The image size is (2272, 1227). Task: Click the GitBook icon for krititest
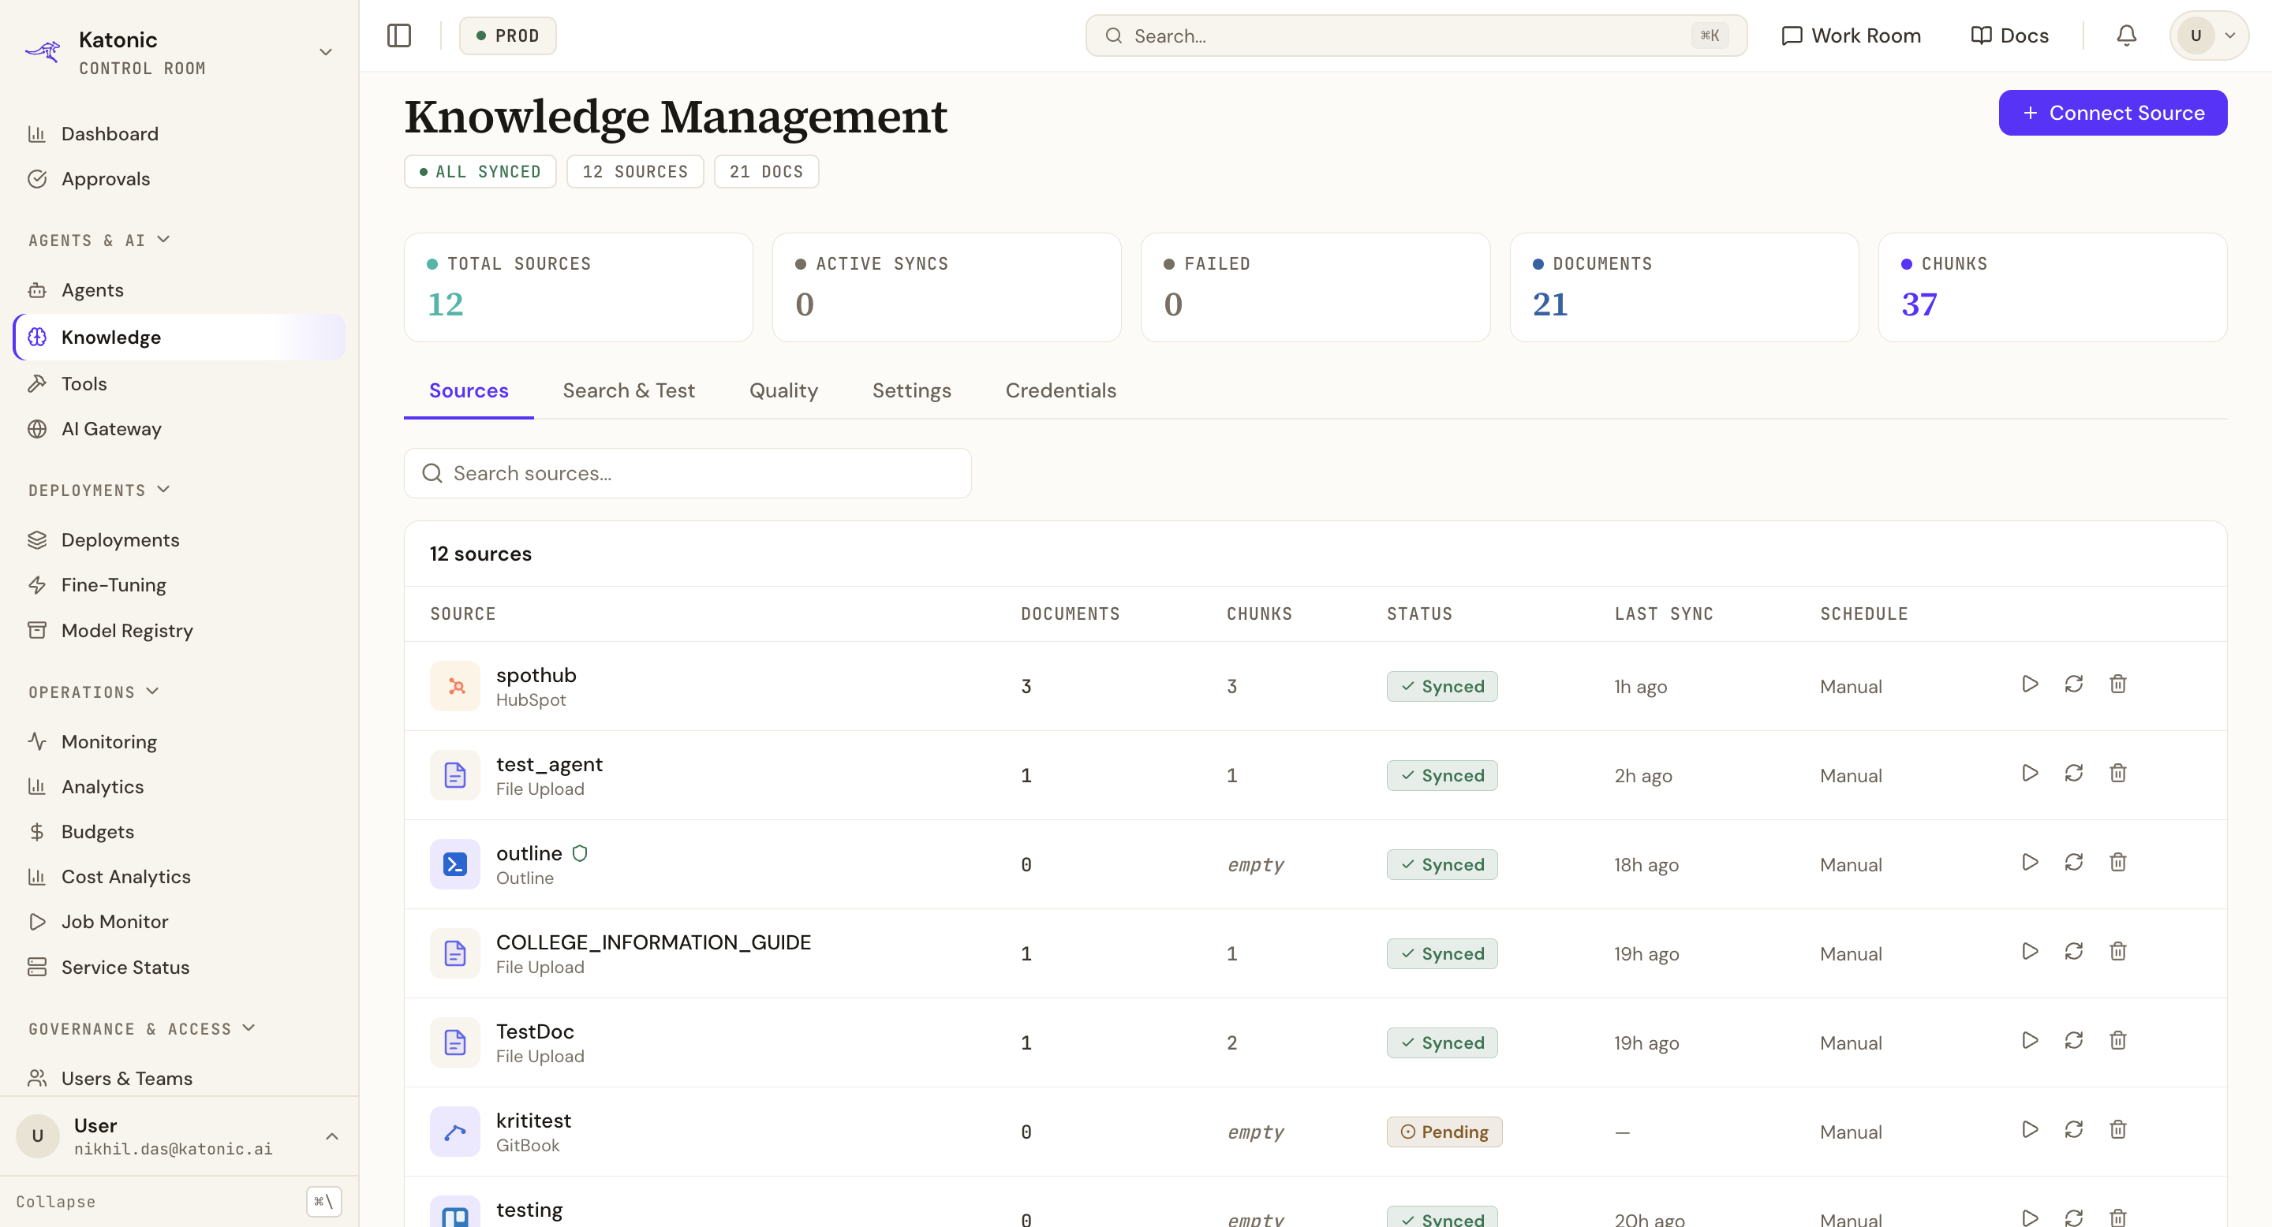pos(455,1131)
